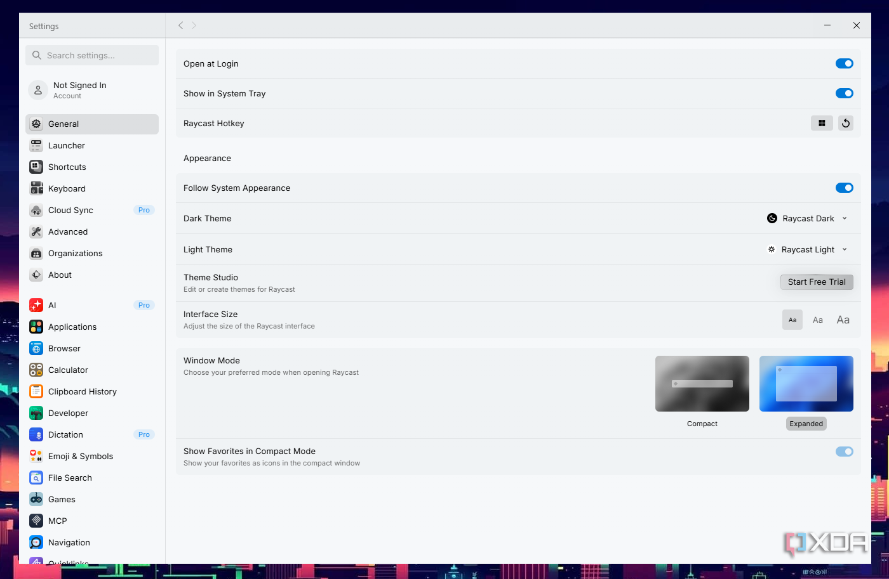
Task: Click the Developer extension icon
Action: [36, 413]
